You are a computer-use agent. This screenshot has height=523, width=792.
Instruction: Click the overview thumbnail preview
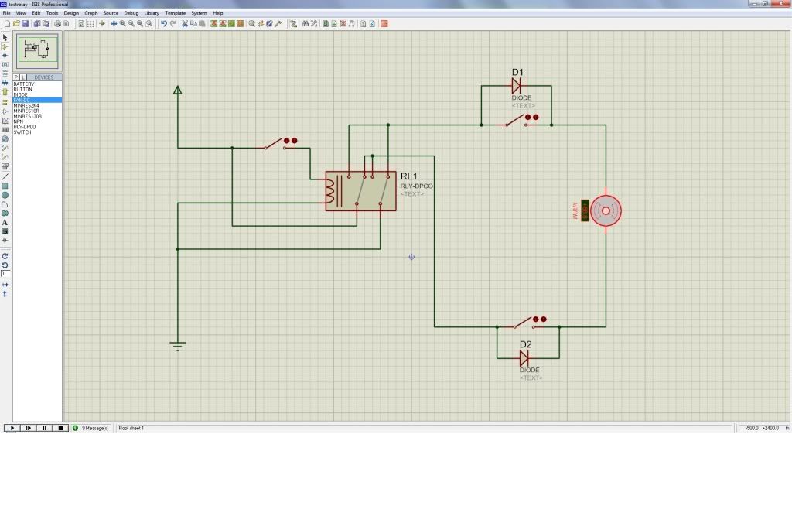(37, 52)
